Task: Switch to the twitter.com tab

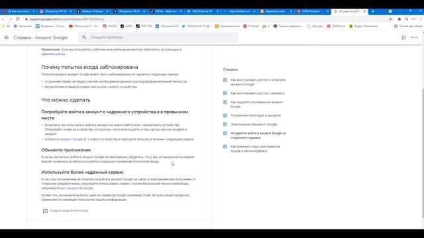Action: (239, 11)
